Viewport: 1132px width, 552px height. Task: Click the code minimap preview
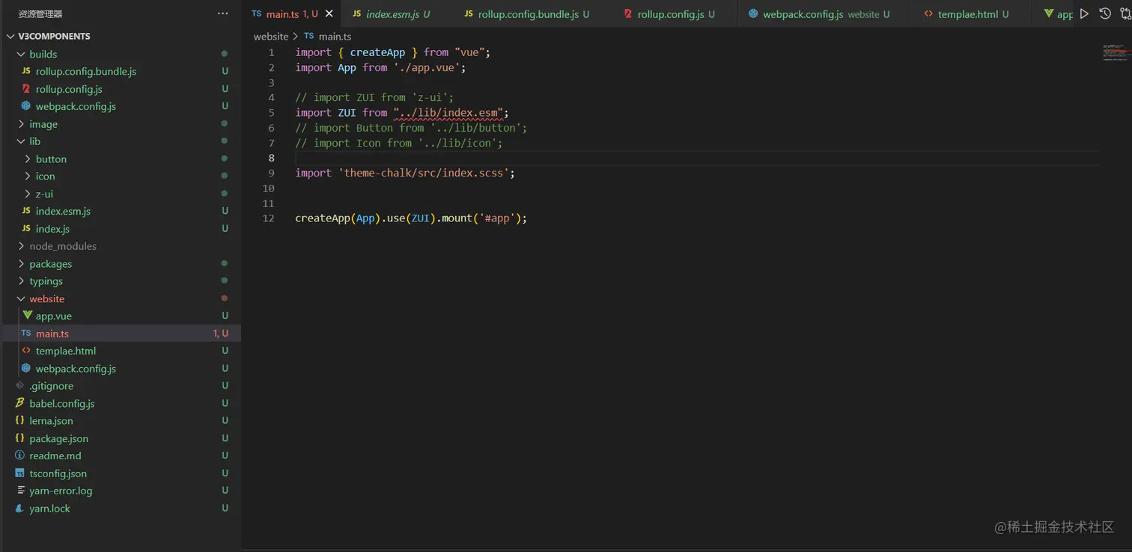coord(1114,52)
